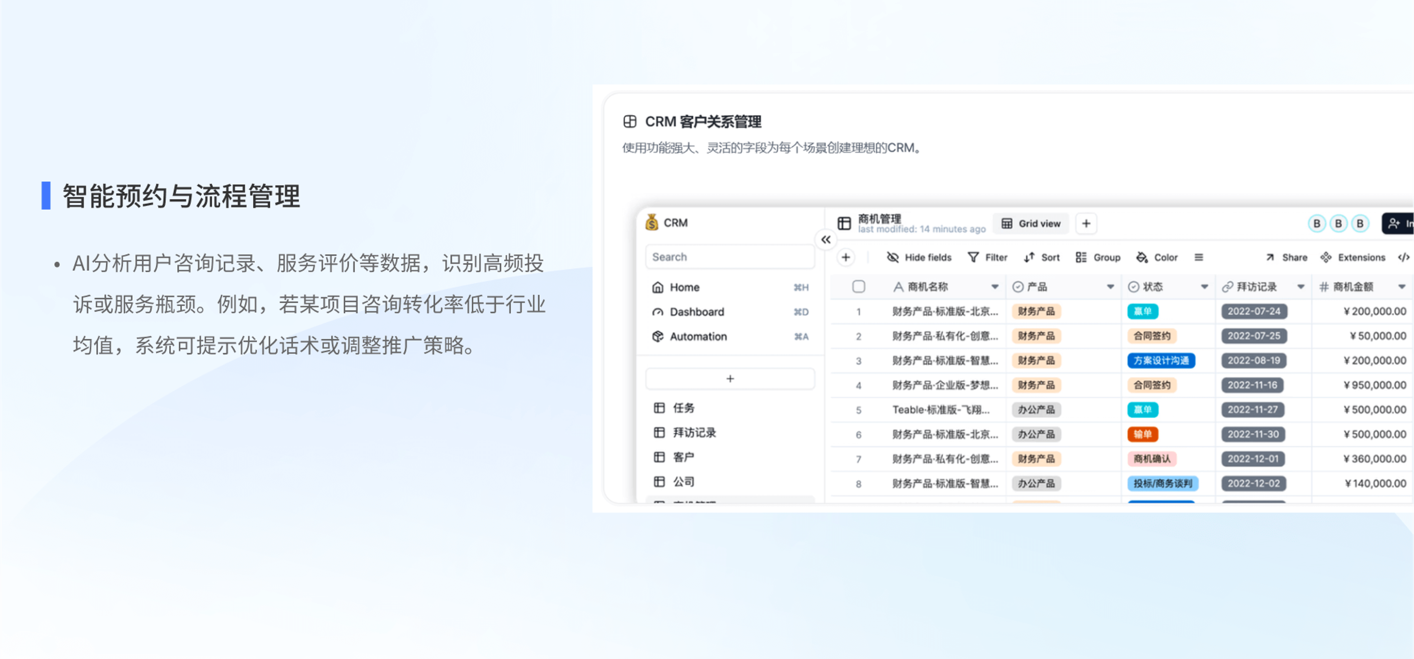This screenshot has width=1414, height=659.
Task: Click the 合同签约 status in row 2
Action: pyautogui.click(x=1152, y=336)
